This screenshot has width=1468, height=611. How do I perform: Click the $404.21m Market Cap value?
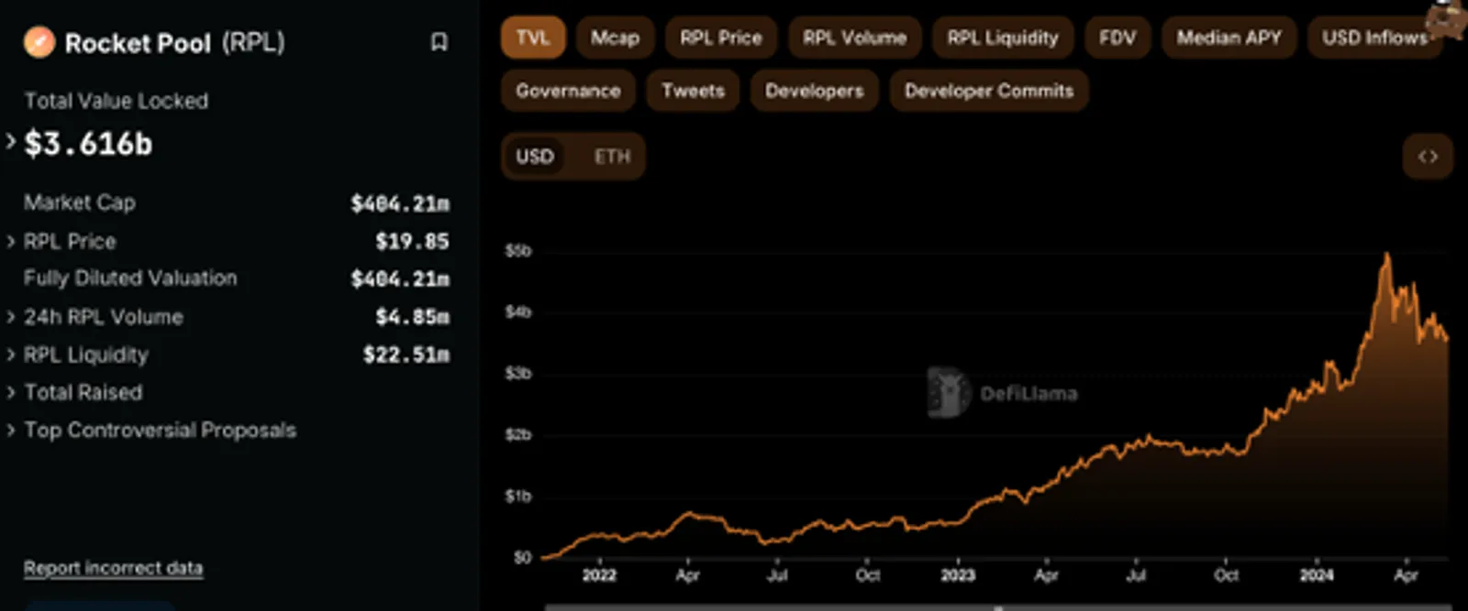tap(400, 203)
